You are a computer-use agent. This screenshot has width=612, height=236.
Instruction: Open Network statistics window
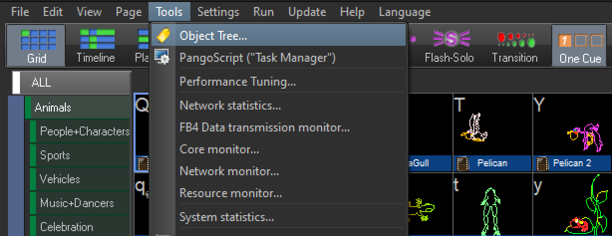(x=230, y=106)
